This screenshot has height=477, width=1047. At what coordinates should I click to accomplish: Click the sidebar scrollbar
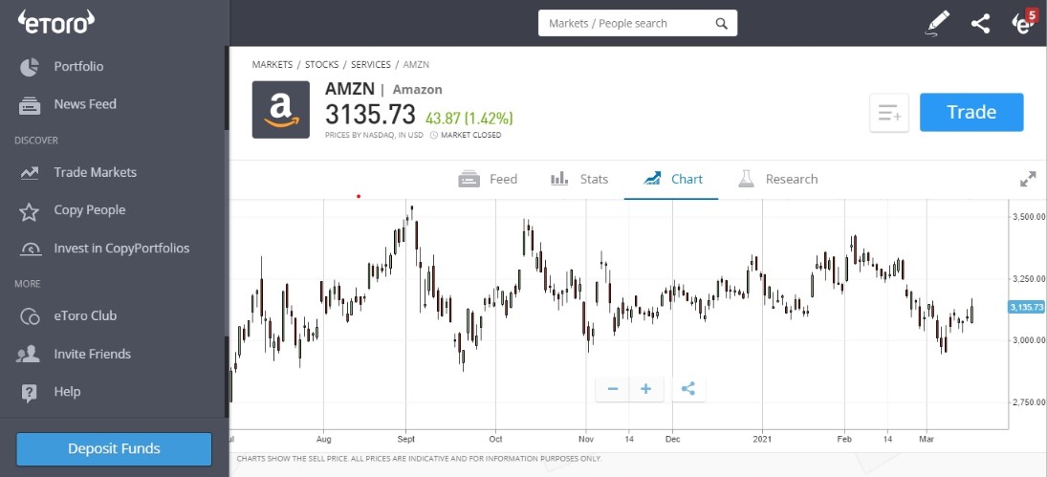(227, 87)
